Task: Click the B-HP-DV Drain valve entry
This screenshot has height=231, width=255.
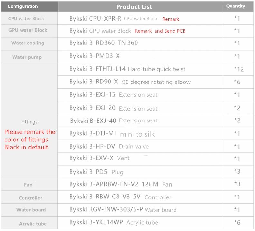Action: coord(109,146)
